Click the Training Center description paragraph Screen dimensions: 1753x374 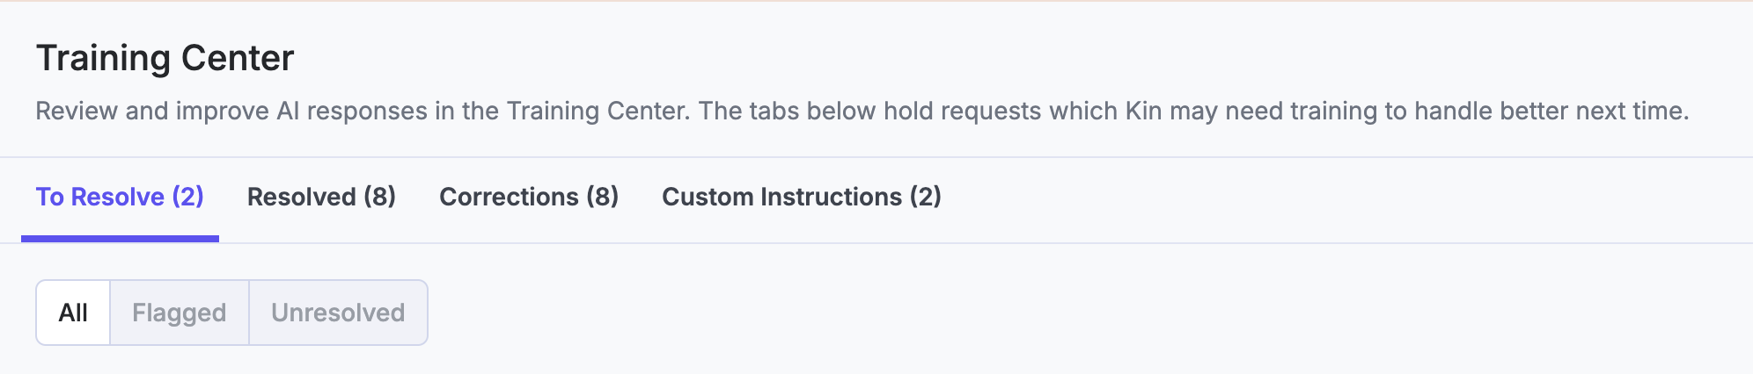pyautogui.click(x=862, y=111)
